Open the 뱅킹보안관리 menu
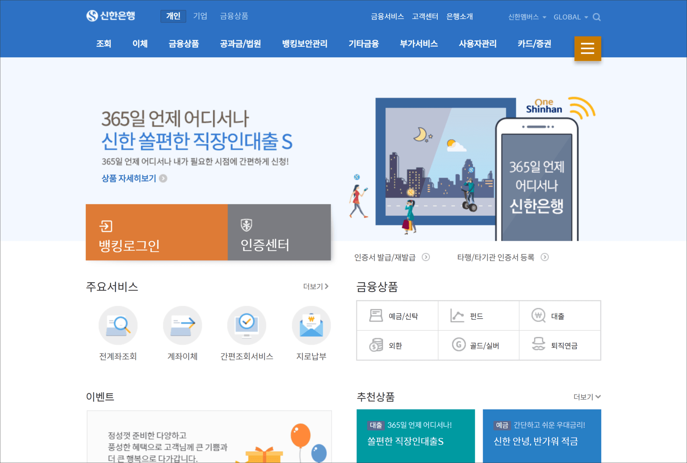The height and width of the screenshot is (463, 687). coord(304,44)
